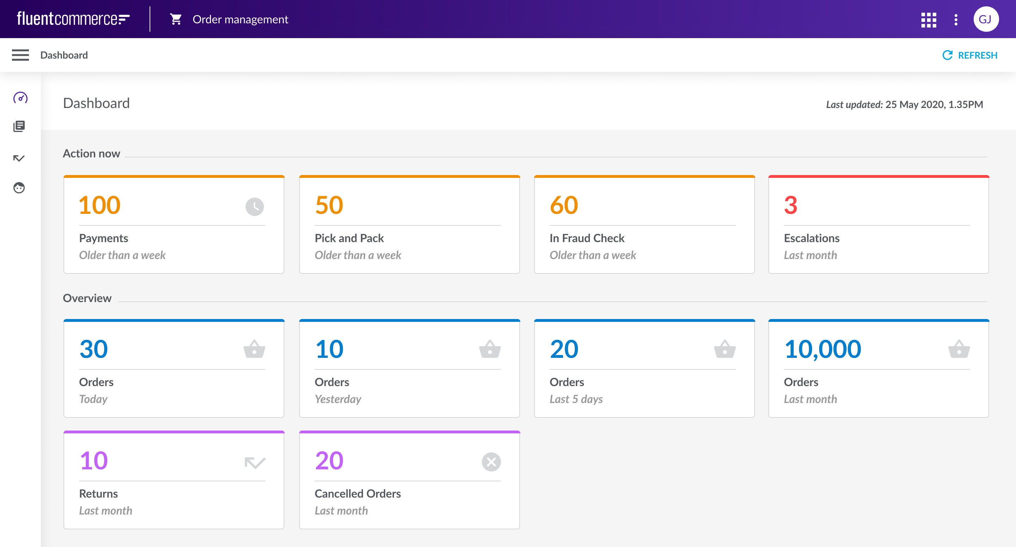This screenshot has height=547, width=1016.
Task: Toggle the hamburger navigation menu
Action: 20,55
